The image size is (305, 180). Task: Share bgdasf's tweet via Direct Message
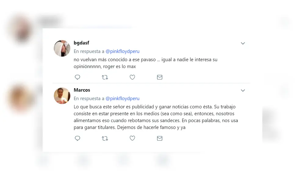point(160,77)
